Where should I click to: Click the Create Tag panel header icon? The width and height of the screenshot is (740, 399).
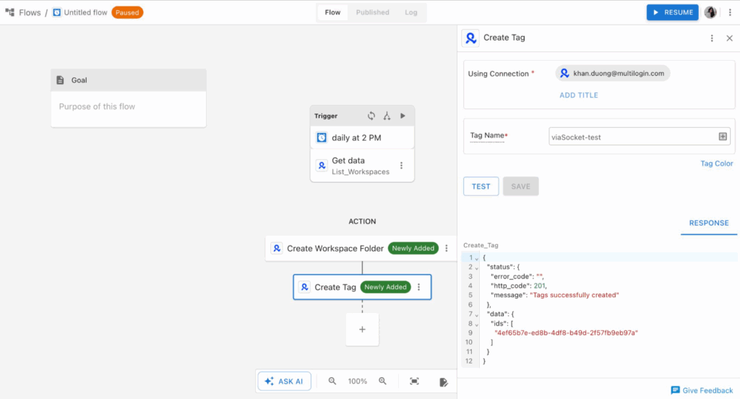click(x=470, y=38)
